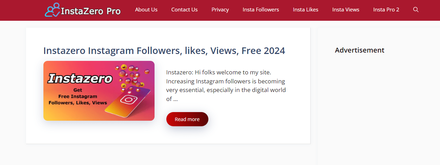Navigate to Insta Likes
Image resolution: width=440 pixels, height=165 pixels.
coord(306,10)
